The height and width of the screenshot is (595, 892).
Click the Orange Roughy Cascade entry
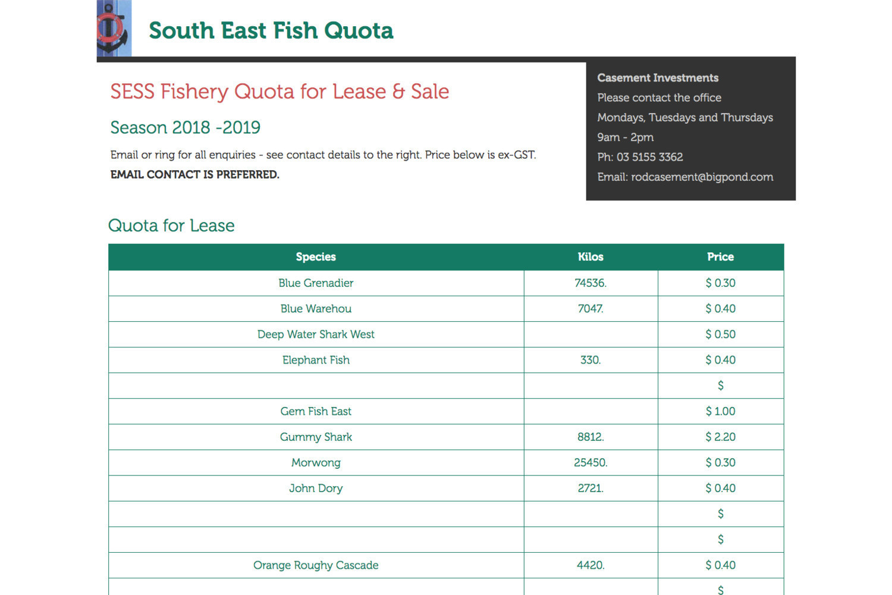(316, 565)
